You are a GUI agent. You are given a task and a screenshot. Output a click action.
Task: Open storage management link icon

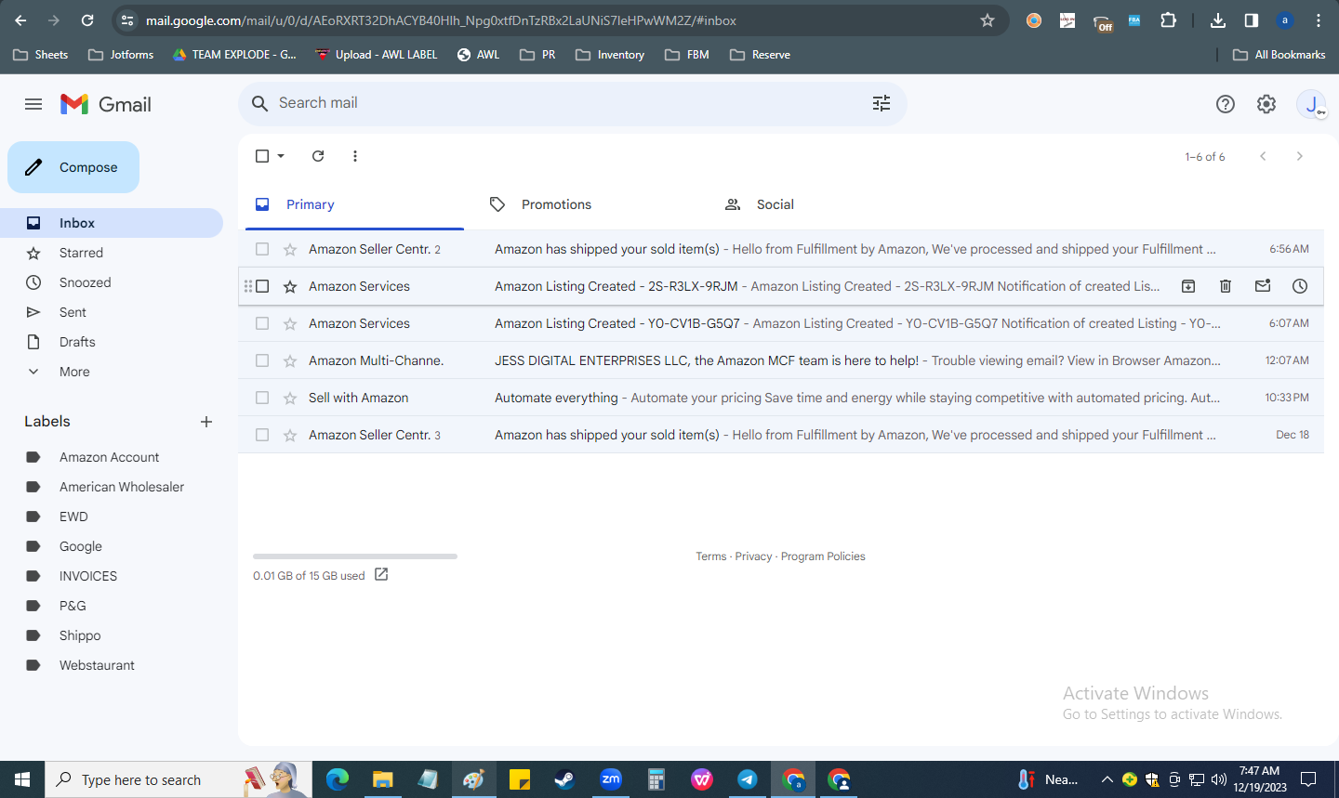[381, 575]
